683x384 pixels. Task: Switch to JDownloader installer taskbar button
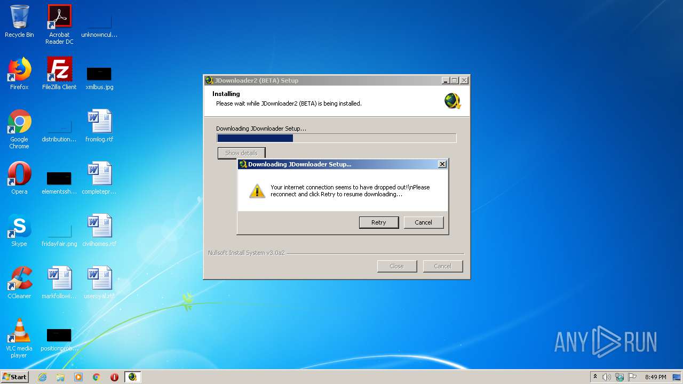click(x=132, y=377)
